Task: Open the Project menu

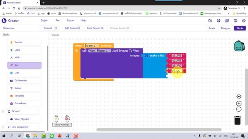Action: 44,20
